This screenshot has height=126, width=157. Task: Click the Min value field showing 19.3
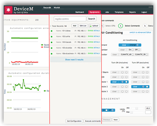coord(148,108)
